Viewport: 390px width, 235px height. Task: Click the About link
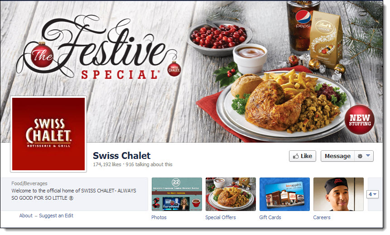[26, 216]
